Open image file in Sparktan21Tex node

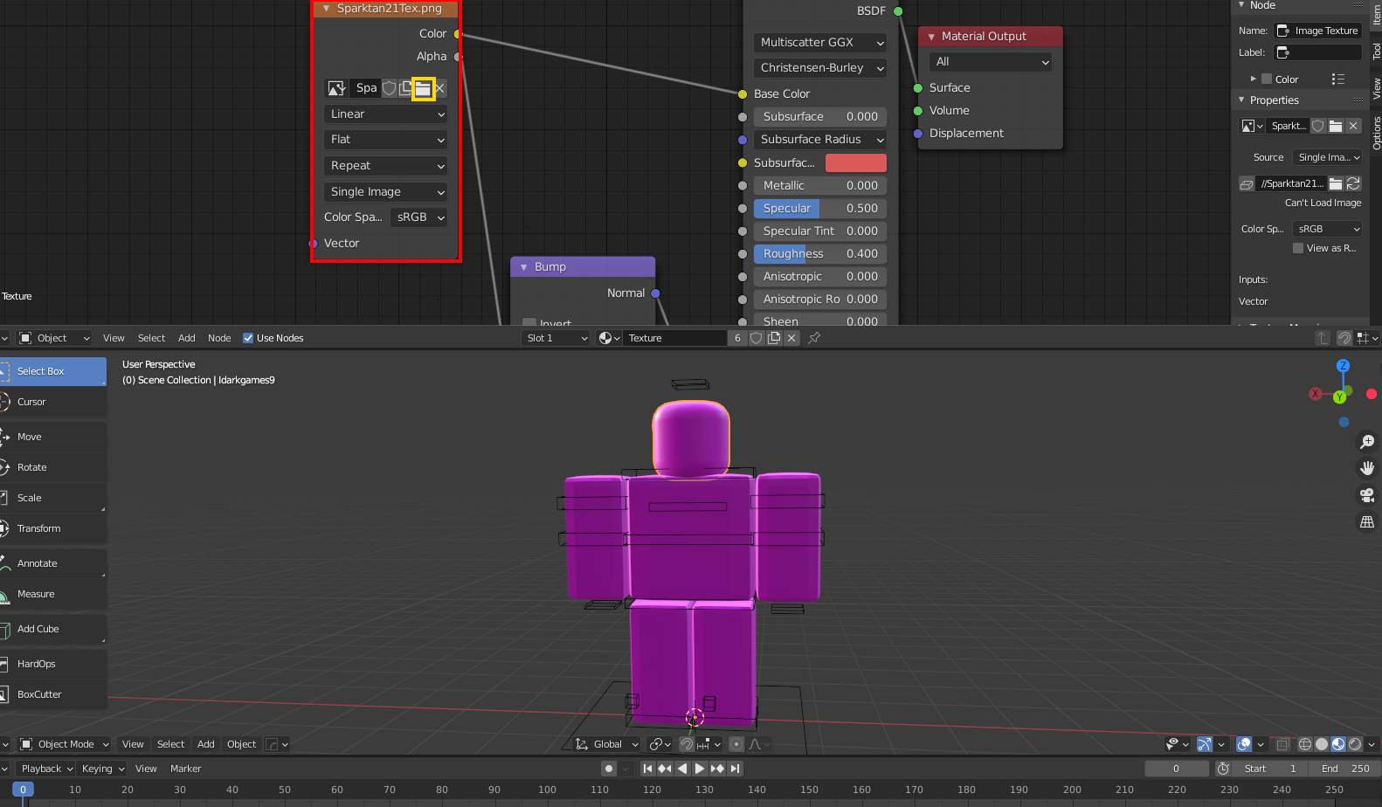pyautogui.click(x=423, y=88)
